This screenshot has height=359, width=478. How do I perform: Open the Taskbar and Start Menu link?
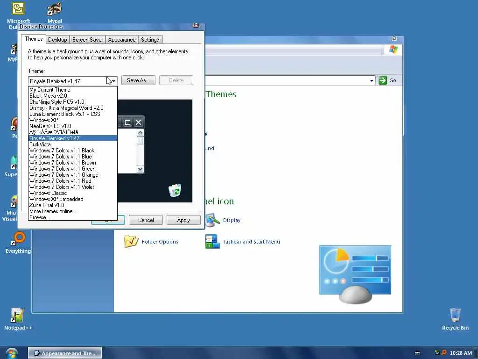tap(252, 242)
